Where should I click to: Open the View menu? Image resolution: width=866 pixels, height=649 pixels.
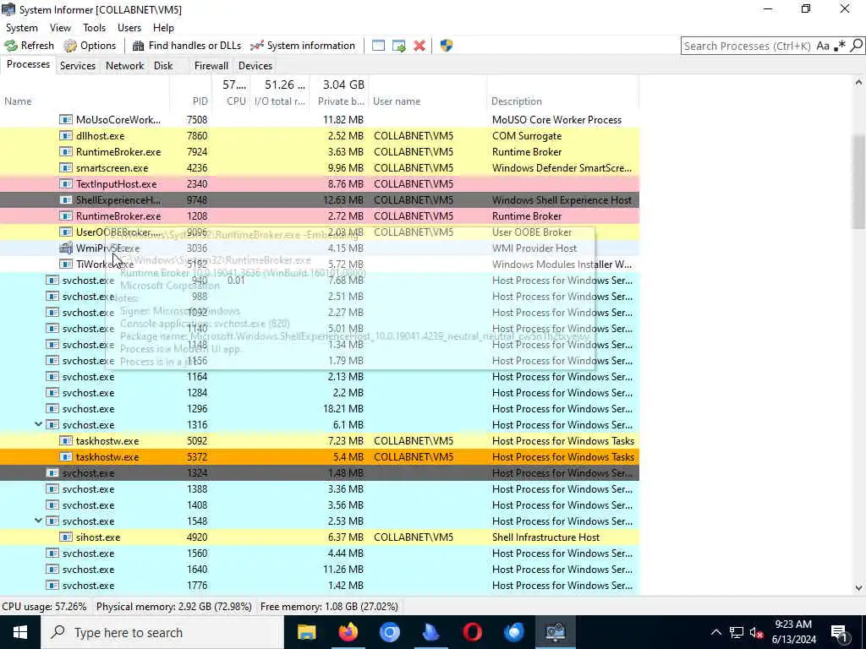pyautogui.click(x=60, y=28)
